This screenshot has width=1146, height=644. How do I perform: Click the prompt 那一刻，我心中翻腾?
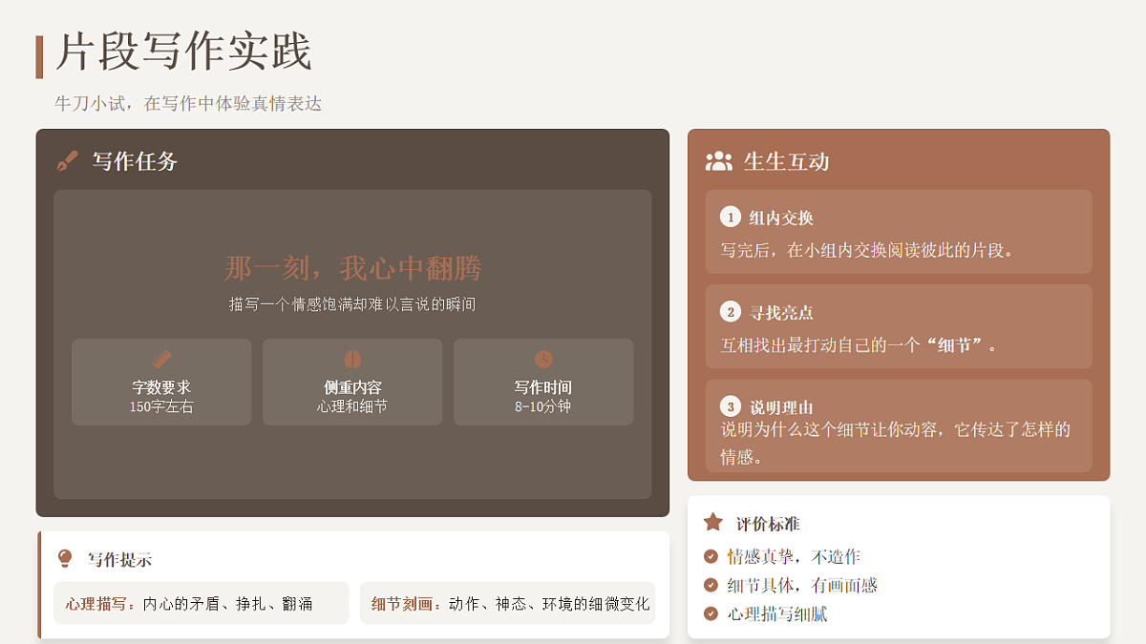click(352, 268)
